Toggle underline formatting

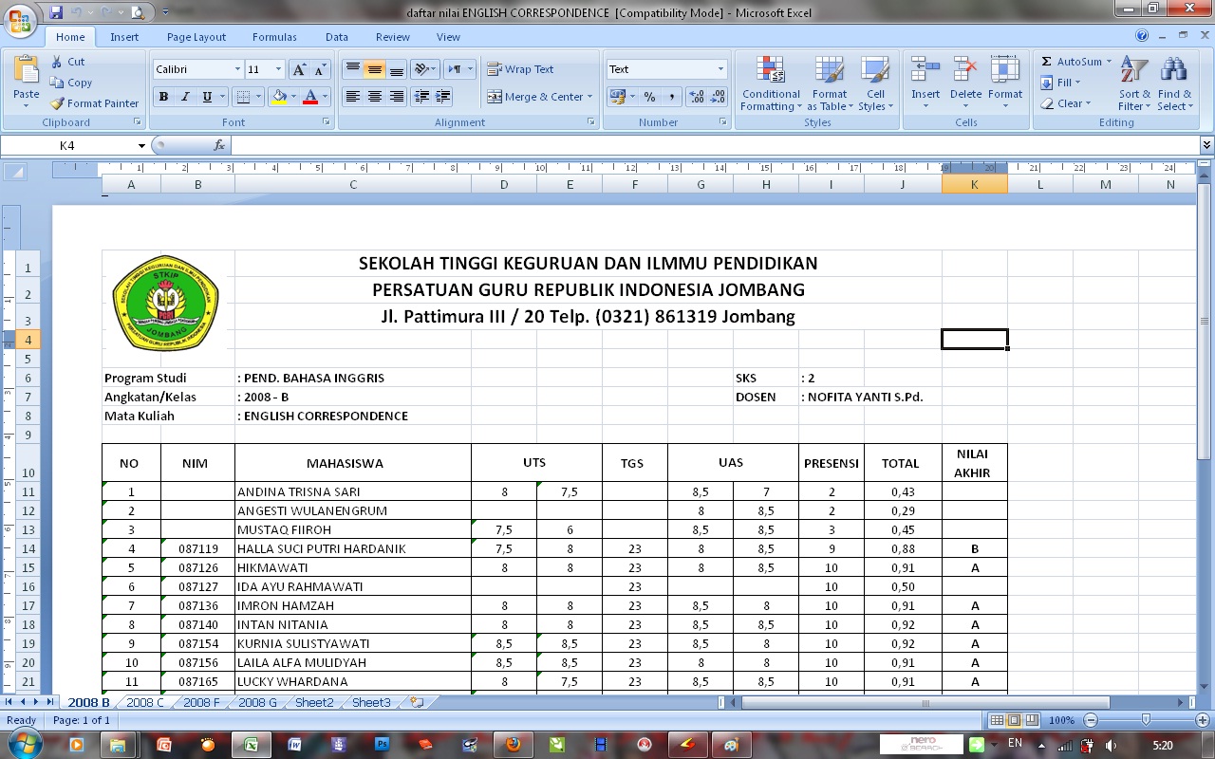[207, 97]
